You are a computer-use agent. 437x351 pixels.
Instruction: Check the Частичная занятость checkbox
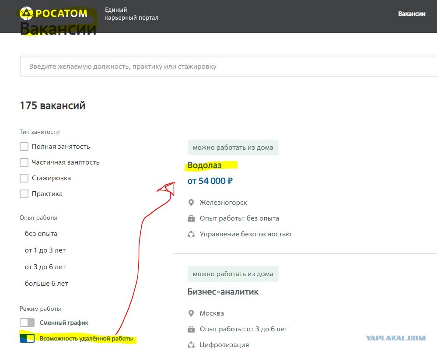[24, 162]
